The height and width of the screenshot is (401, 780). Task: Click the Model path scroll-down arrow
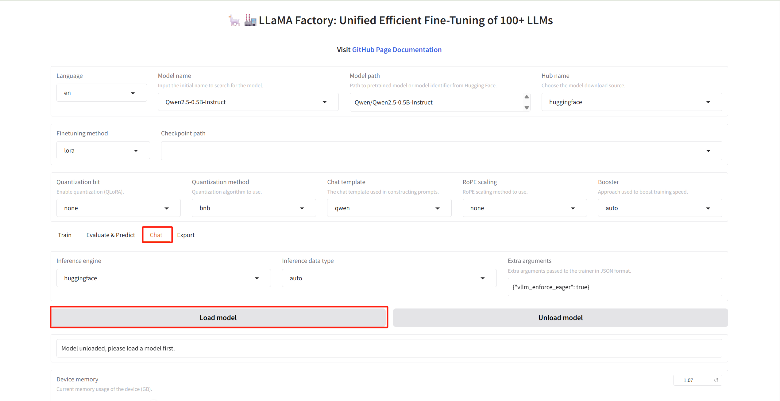pos(527,108)
